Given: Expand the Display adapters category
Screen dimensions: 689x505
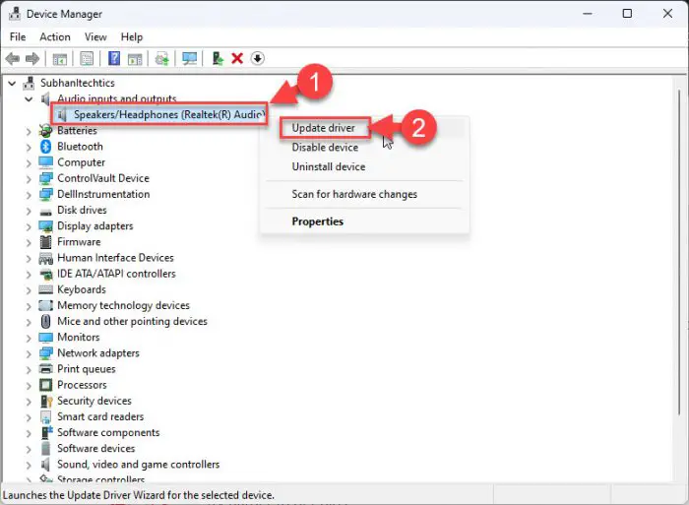Looking at the screenshot, I should (x=29, y=226).
